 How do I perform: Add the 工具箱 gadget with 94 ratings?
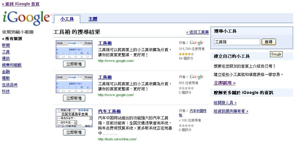[74, 64]
